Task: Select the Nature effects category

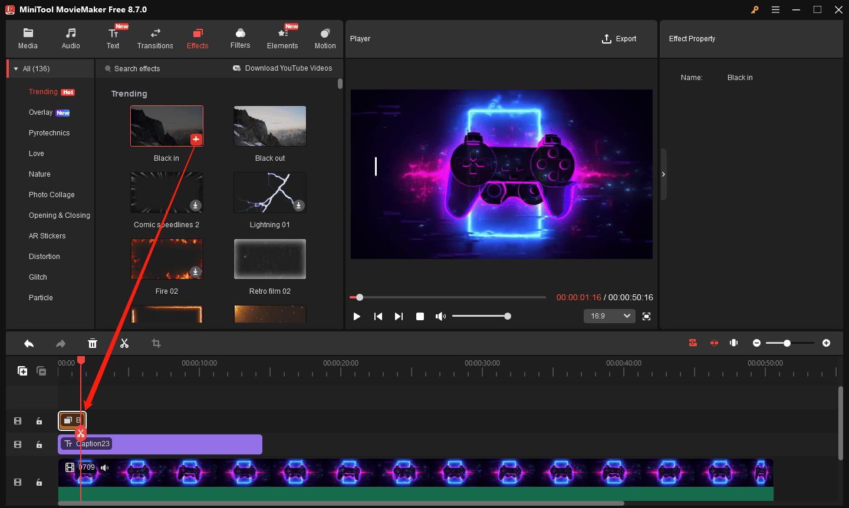Action: (40, 174)
